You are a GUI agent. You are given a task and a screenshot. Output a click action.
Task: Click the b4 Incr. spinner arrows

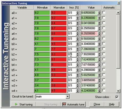[78, 65]
